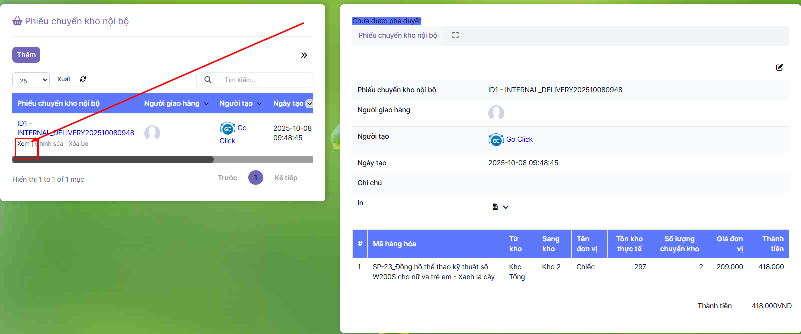Click the Tìm kiếm search field
801x334 pixels.
point(265,80)
